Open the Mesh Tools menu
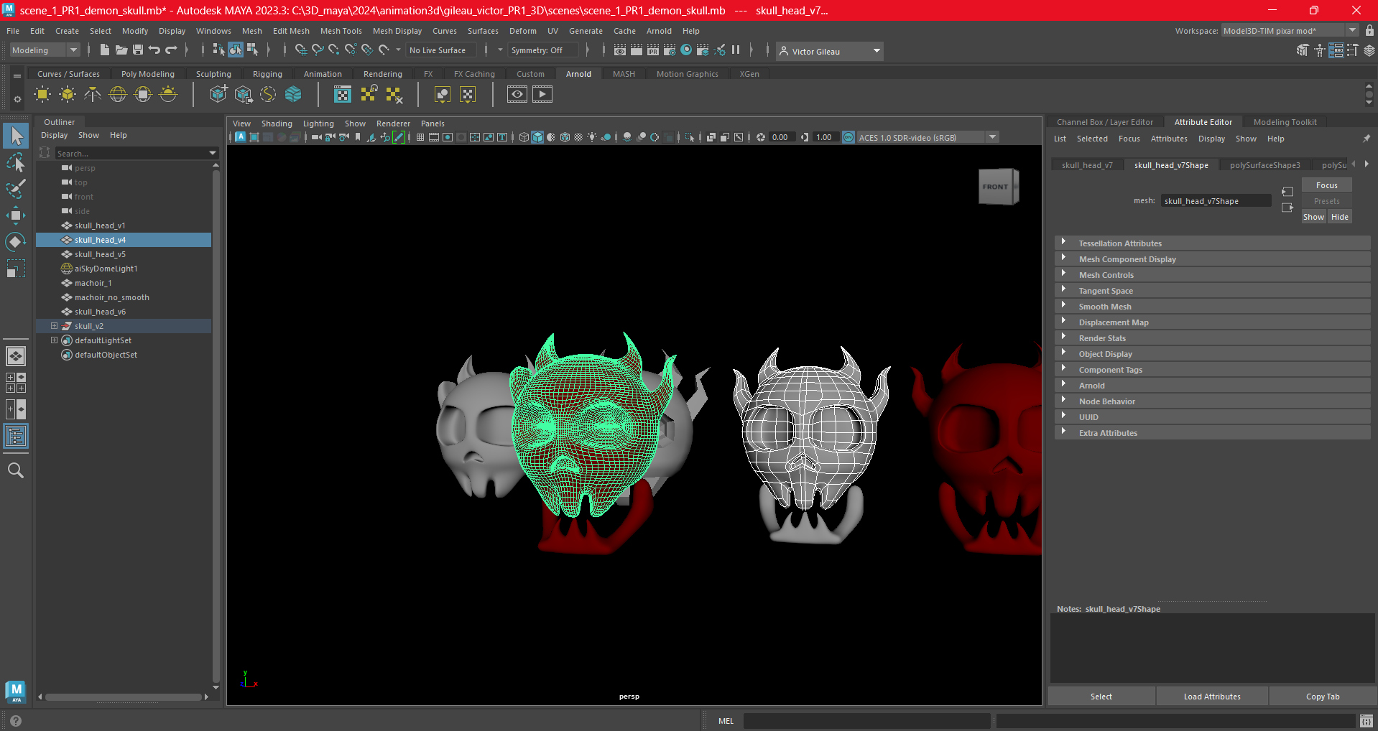 pyautogui.click(x=341, y=31)
